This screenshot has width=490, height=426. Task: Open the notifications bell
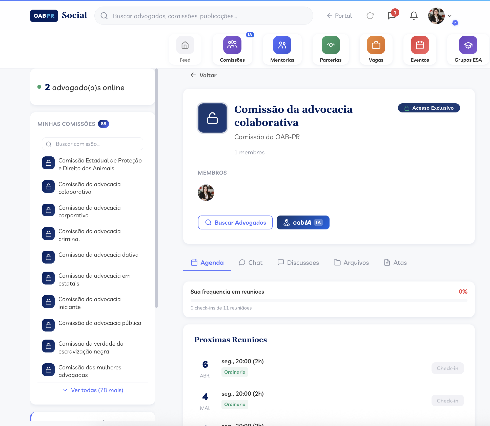point(413,16)
